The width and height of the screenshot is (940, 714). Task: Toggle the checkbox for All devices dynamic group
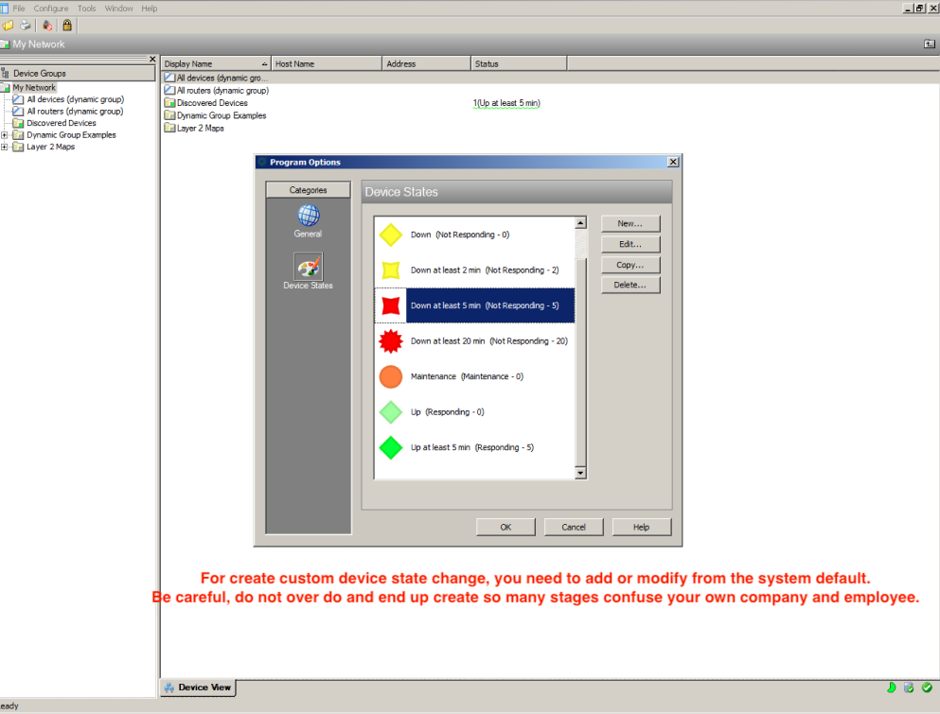pyautogui.click(x=16, y=98)
